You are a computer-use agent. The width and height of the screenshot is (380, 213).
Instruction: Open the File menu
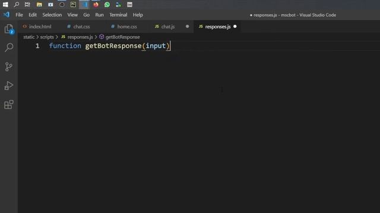[19, 15]
